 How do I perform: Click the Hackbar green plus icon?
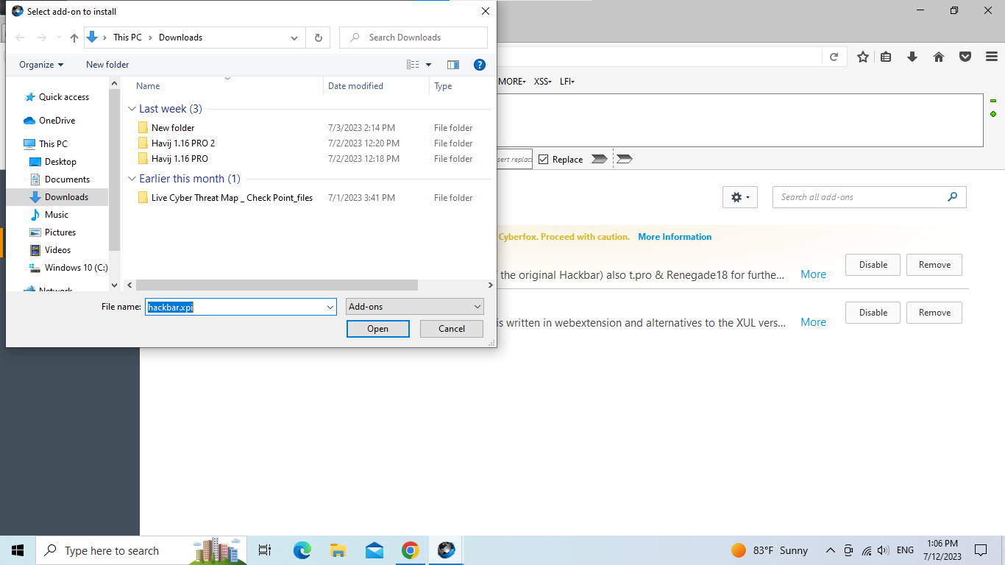pyautogui.click(x=993, y=114)
